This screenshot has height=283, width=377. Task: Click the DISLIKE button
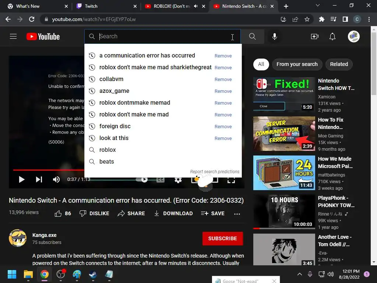94,213
